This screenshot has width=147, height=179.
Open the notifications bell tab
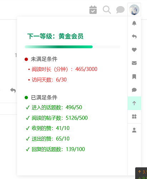point(134,23)
